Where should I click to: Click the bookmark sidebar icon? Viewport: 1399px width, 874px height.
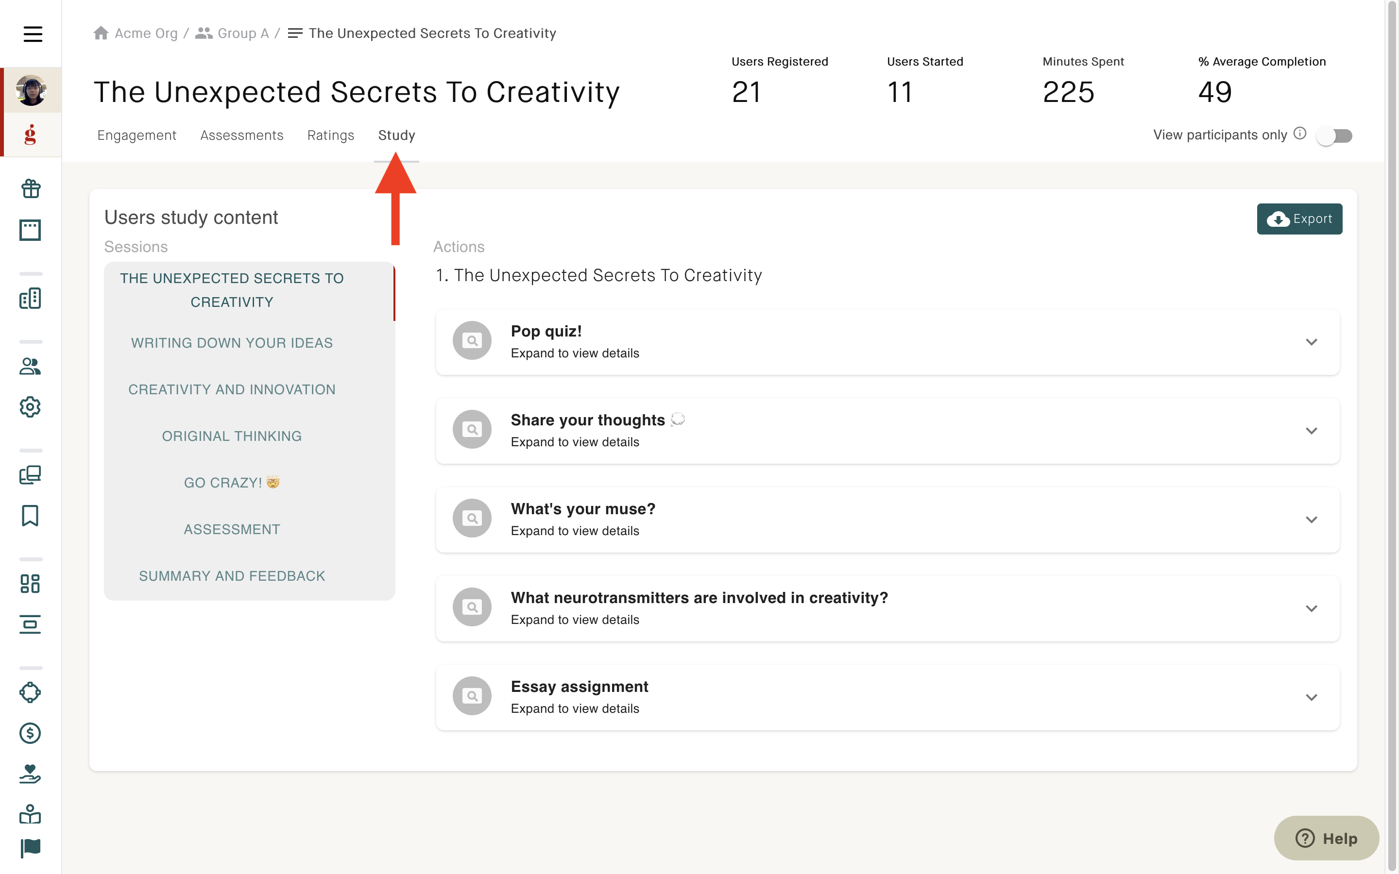point(31,515)
